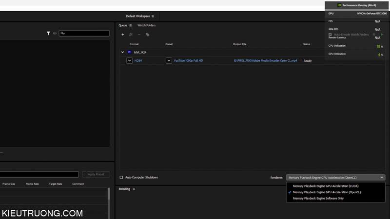Click the Status column header
Screen dimensions: 390x219
point(307,44)
